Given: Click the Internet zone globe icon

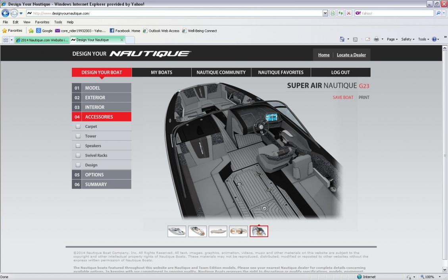Looking at the screenshot, I should click(360, 277).
